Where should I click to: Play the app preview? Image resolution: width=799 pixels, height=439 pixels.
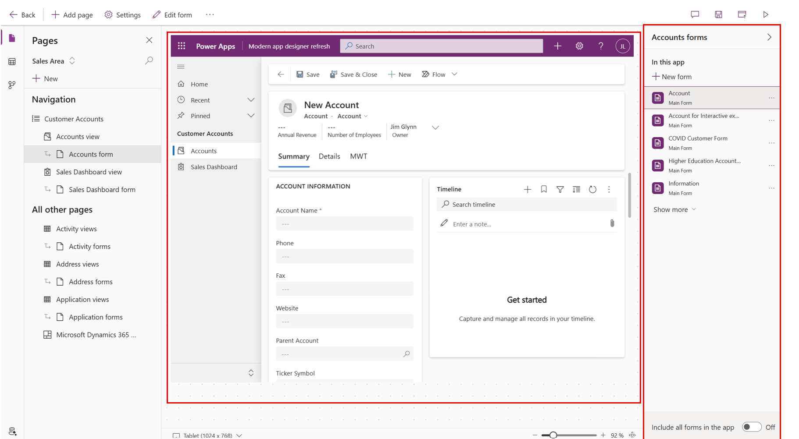tap(766, 14)
